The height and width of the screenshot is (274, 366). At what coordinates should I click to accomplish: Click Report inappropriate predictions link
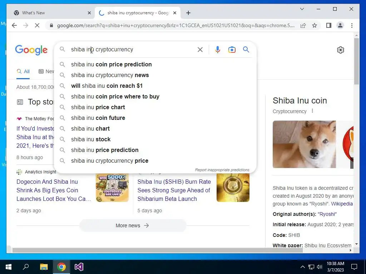222,170
